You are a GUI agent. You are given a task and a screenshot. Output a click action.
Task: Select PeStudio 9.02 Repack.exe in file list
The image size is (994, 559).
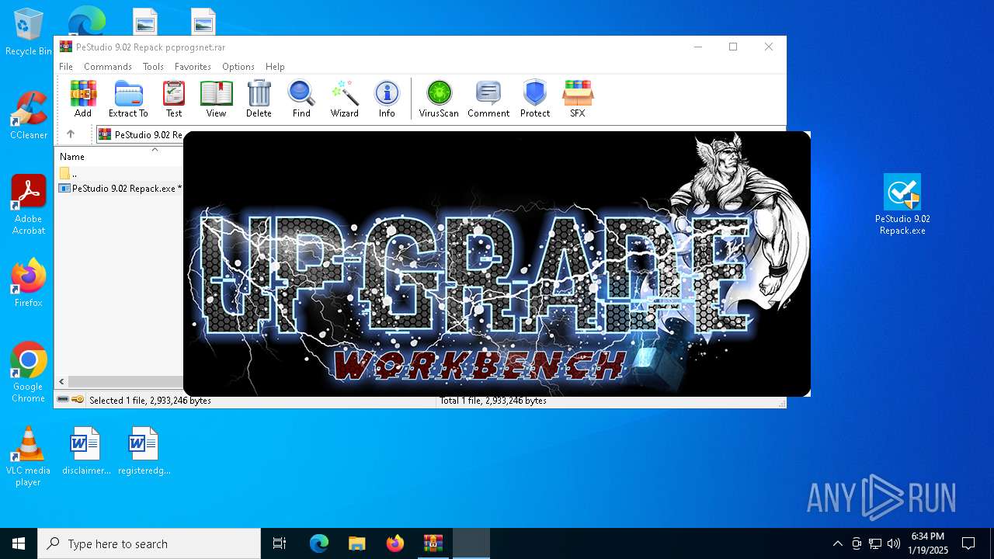(x=120, y=188)
